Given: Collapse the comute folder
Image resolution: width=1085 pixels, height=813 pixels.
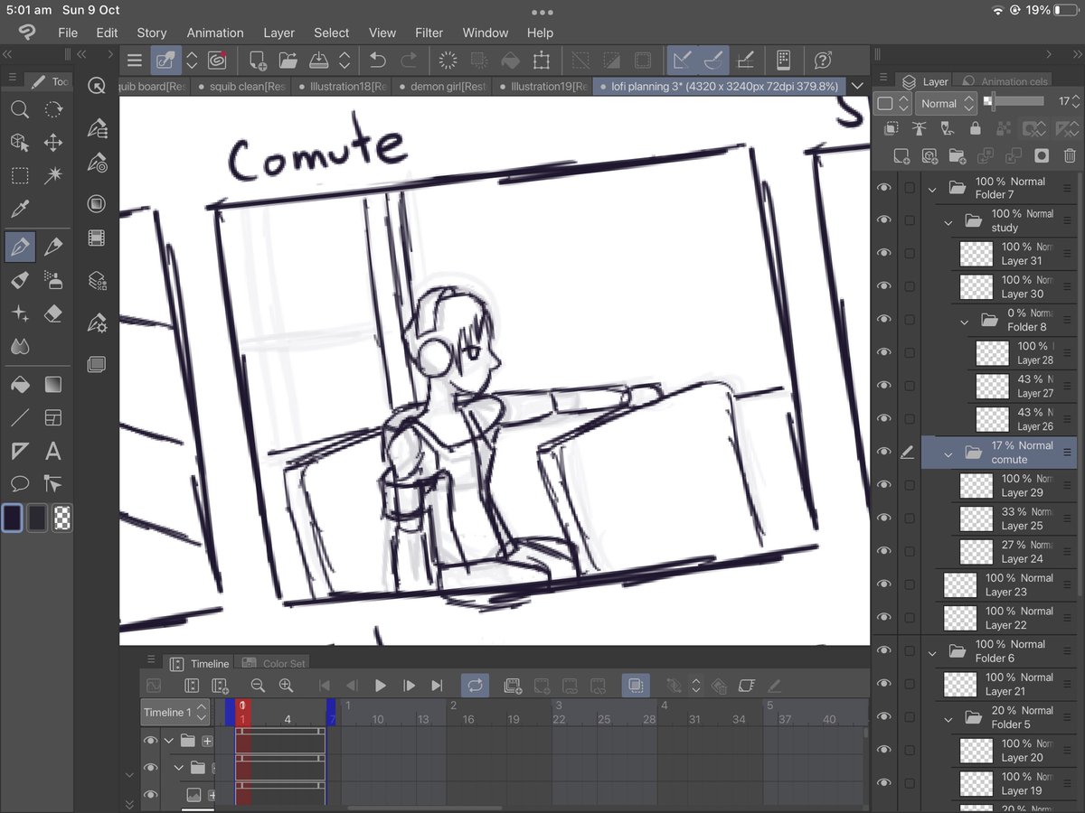Looking at the screenshot, I should (948, 453).
